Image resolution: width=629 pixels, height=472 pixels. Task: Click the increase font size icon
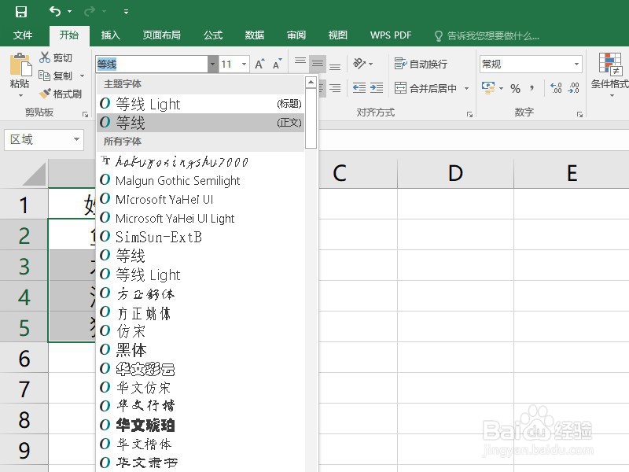(x=260, y=64)
